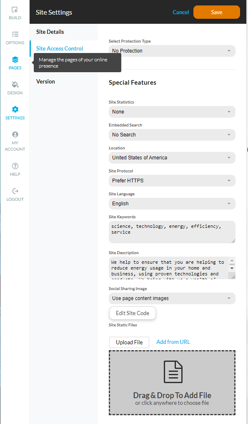Open the Build section icon
This screenshot has width=248, height=424.
(15, 10)
